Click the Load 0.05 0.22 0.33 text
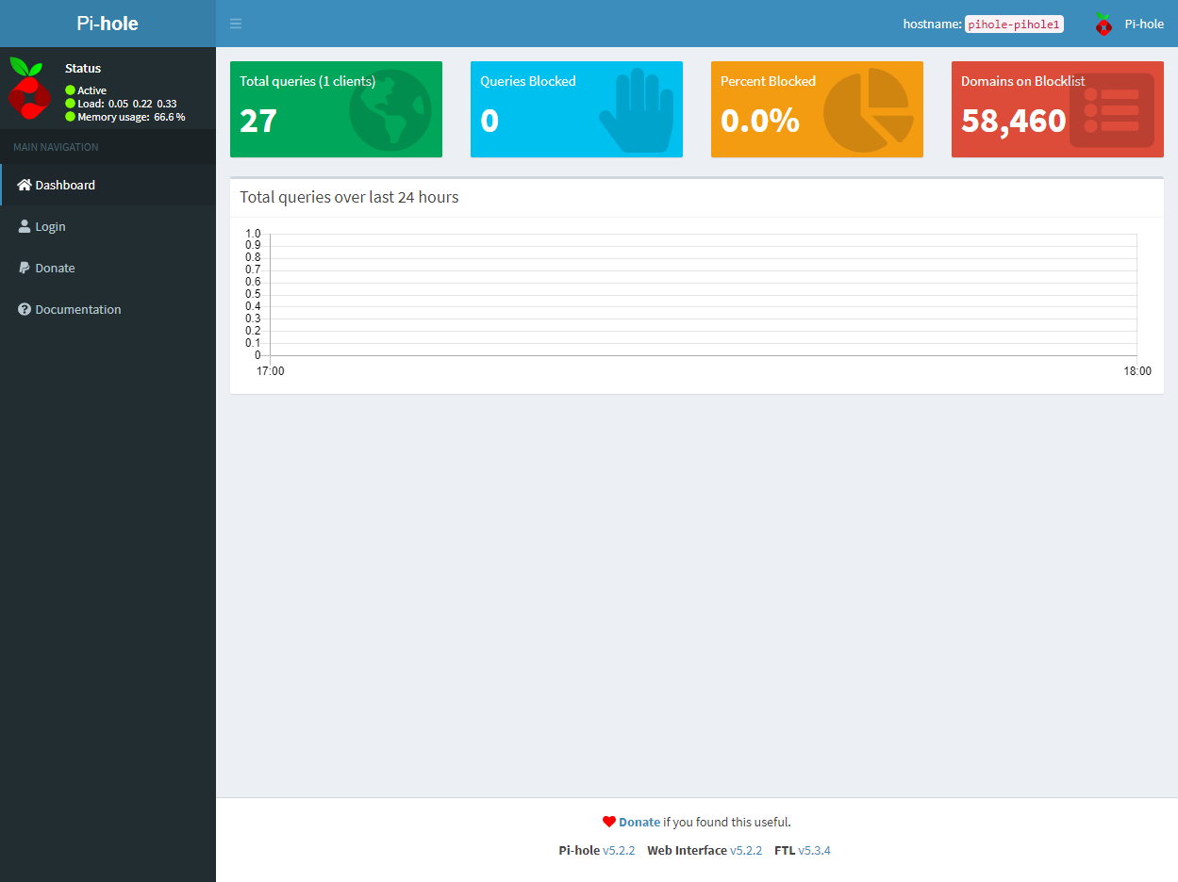Viewport: 1178px width, 882px height. point(127,104)
